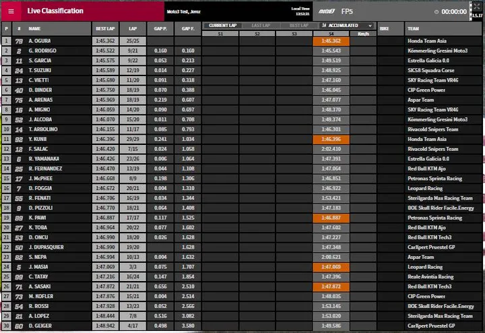Click the session timer clock icon
The image size is (485, 333).
point(437,11)
